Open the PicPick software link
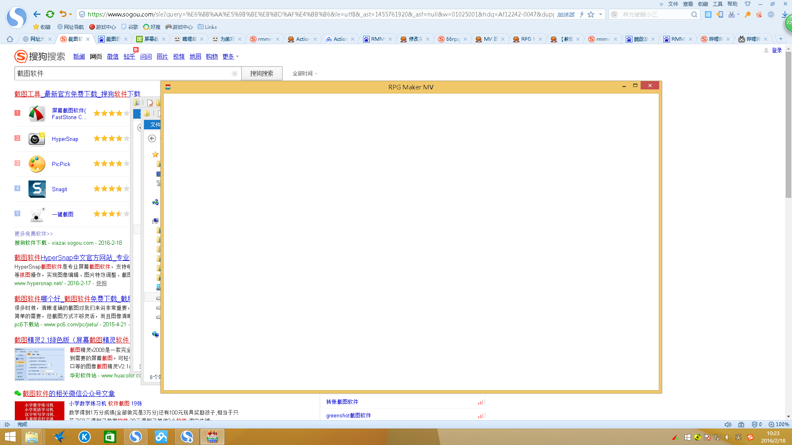This screenshot has width=792, height=445. [61, 164]
